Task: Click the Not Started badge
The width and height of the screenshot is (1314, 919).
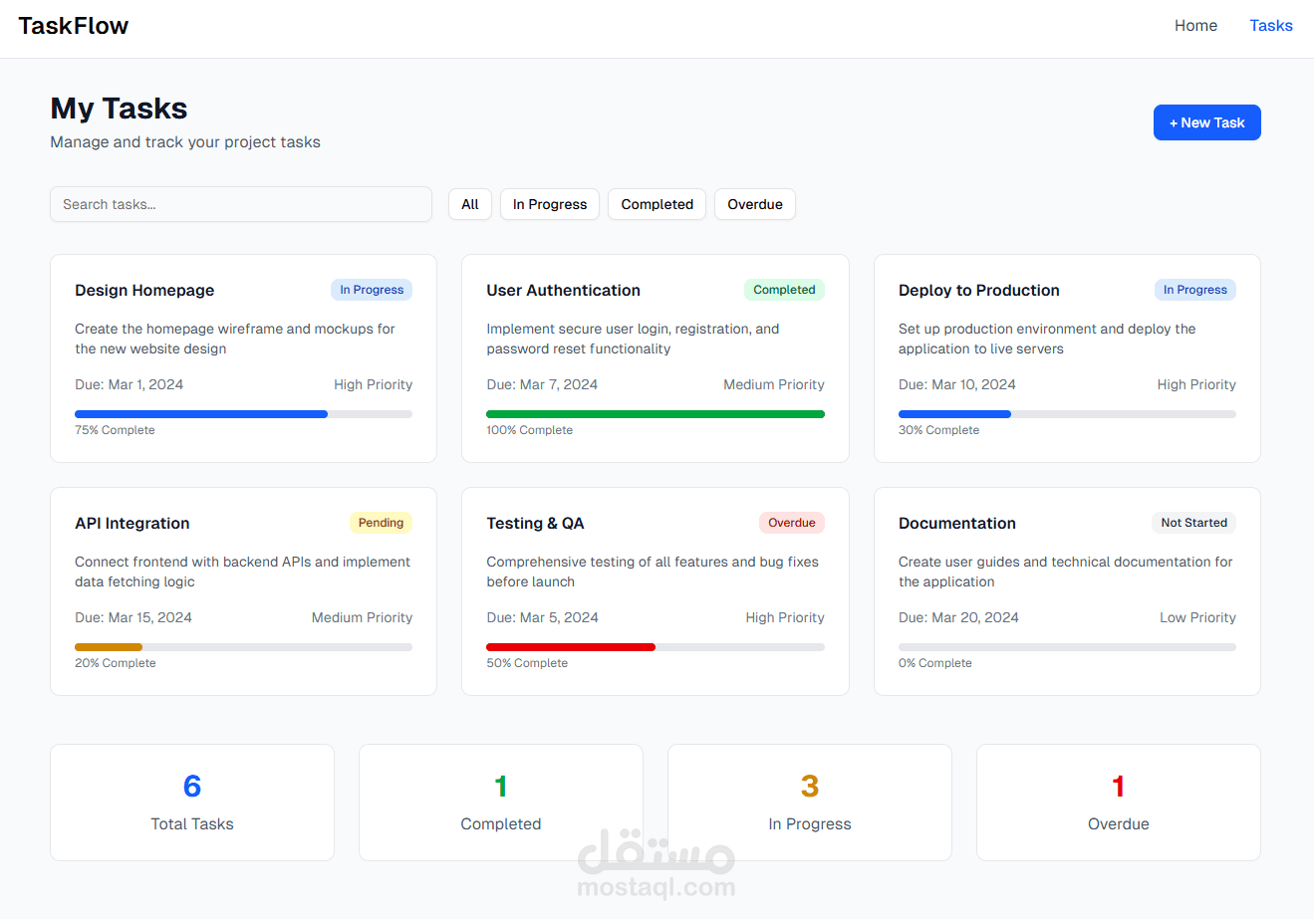Action: 1194,523
